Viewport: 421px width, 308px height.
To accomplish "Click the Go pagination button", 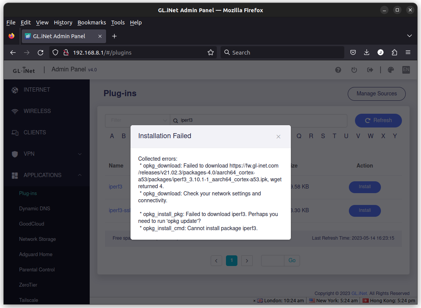I will 292,261.
